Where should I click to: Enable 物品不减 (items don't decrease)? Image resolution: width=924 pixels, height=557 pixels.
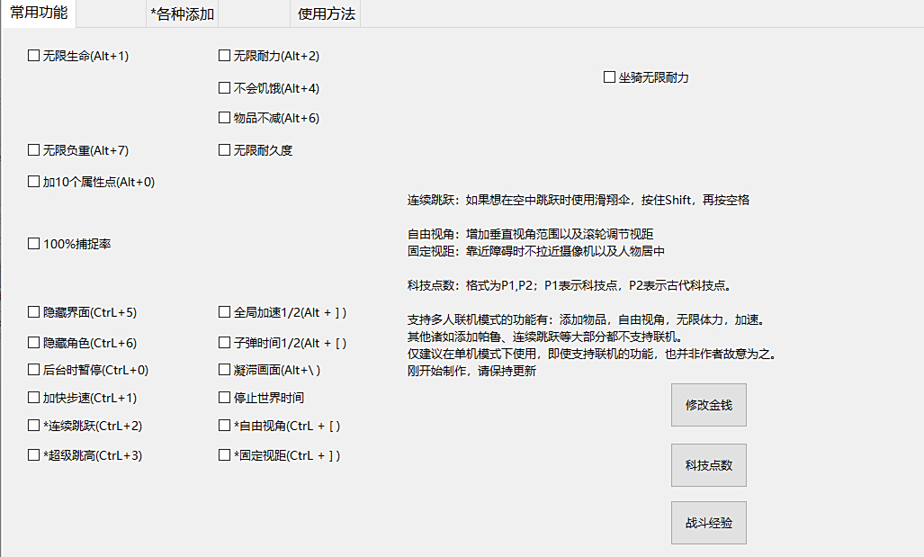tap(224, 117)
